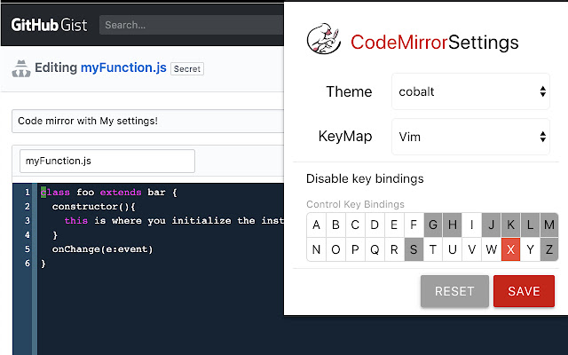568x355 pixels.
Task: Toggle the Z control key binding
Action: point(549,249)
